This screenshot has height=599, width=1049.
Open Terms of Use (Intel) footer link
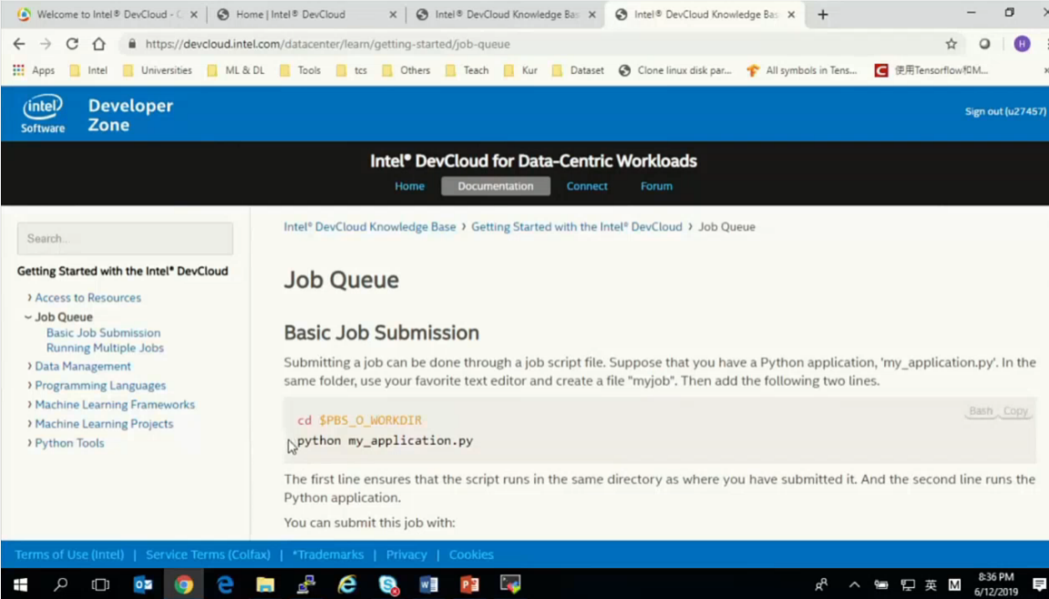pyautogui.click(x=69, y=555)
